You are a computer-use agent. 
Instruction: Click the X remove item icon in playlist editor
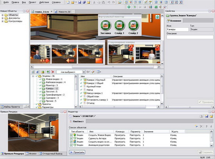point(201,126)
